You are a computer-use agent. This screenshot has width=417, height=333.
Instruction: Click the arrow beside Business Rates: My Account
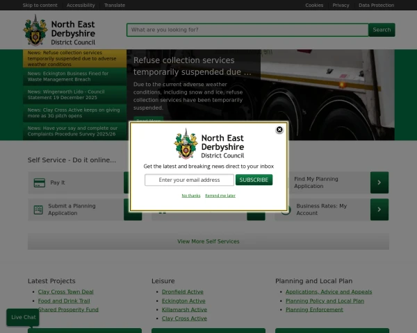[379, 210]
